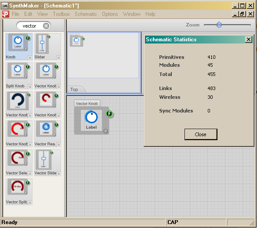Click the Zoom slider handle
The width and height of the screenshot is (257, 228).
point(219,25)
